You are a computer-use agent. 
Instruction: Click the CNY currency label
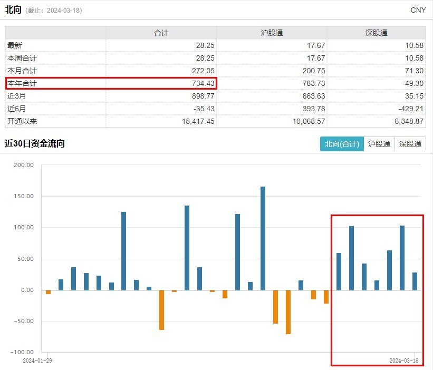pyautogui.click(x=418, y=10)
